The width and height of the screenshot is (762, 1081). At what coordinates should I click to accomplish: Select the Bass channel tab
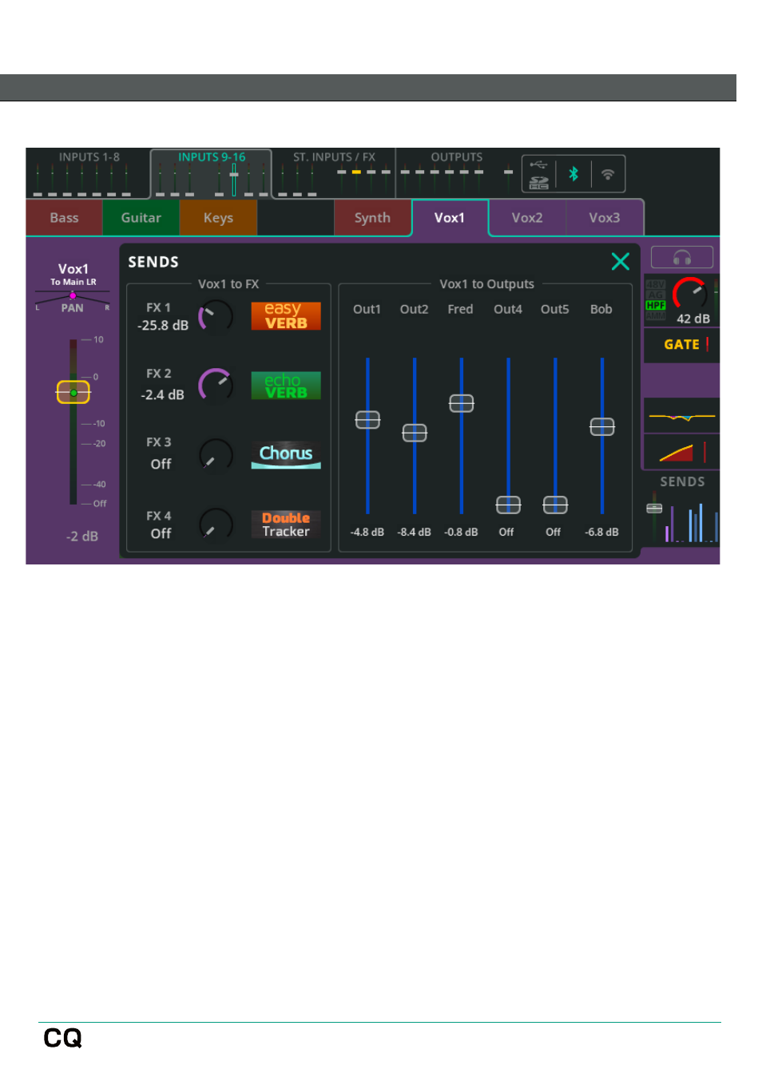click(x=64, y=218)
